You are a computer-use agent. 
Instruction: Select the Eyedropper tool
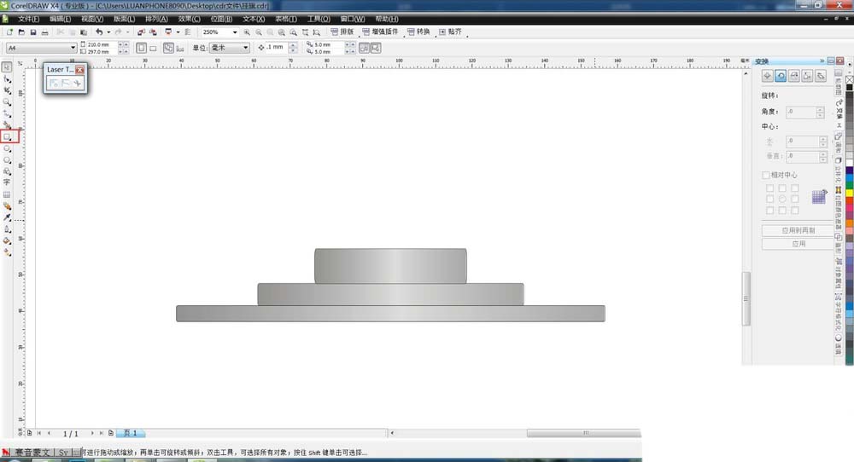point(8,217)
